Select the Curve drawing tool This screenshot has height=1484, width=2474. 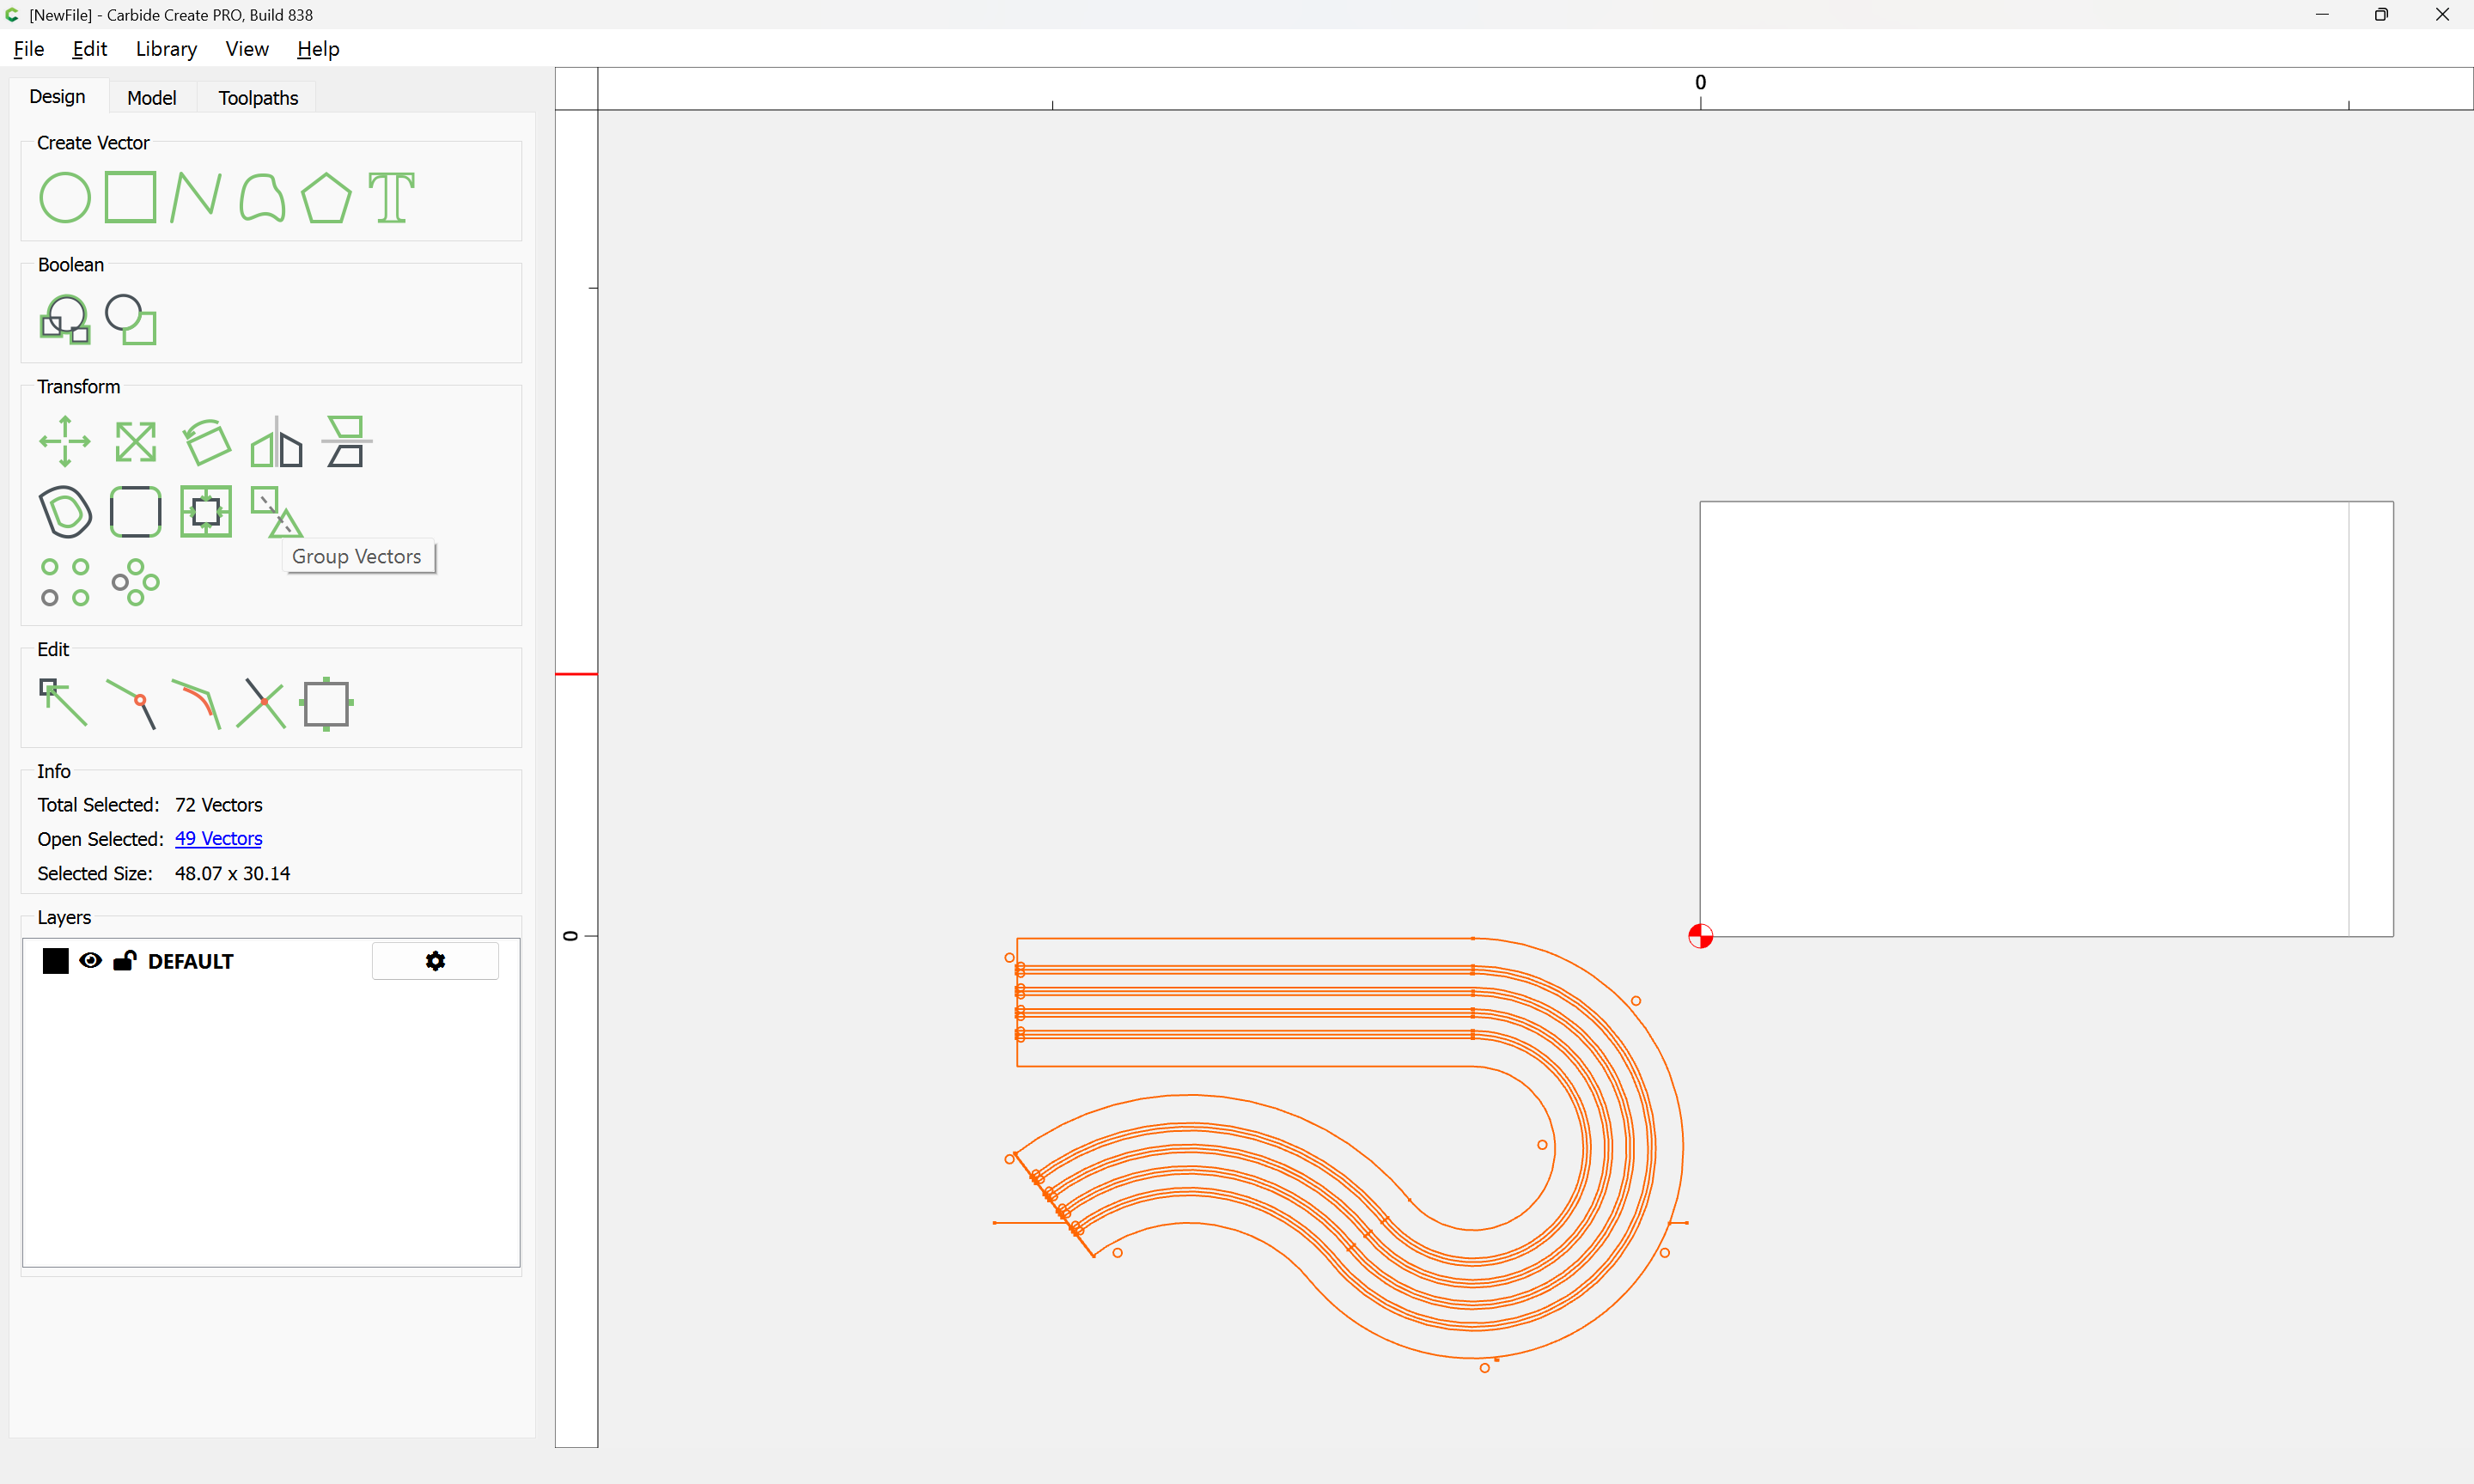[262, 197]
